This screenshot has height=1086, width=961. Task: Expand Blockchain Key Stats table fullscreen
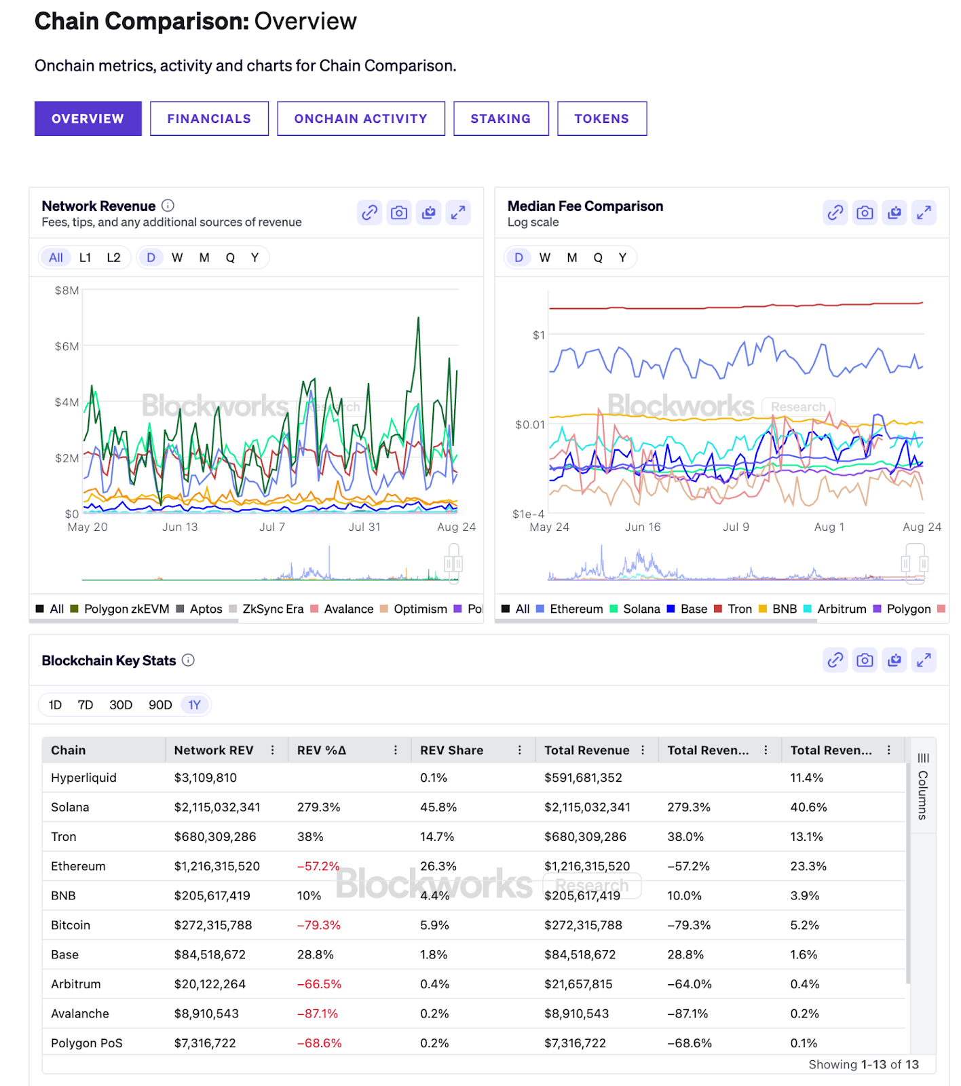point(923,660)
